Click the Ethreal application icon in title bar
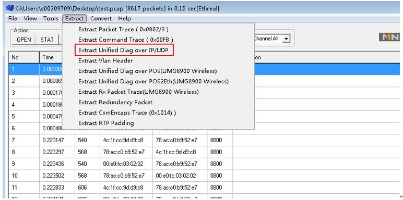Screen dimensions: 403x200 [x=9, y=8]
